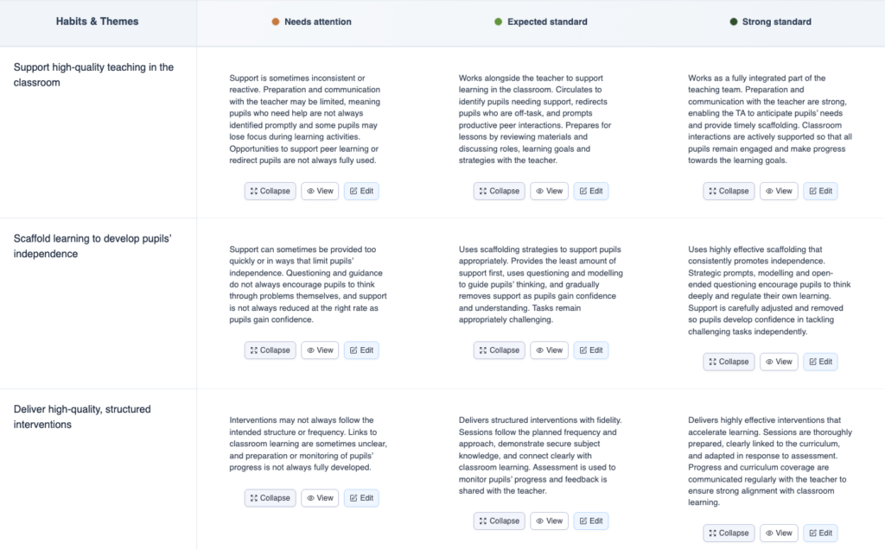Edit Expected standard text for scaffold learning

[x=591, y=350]
